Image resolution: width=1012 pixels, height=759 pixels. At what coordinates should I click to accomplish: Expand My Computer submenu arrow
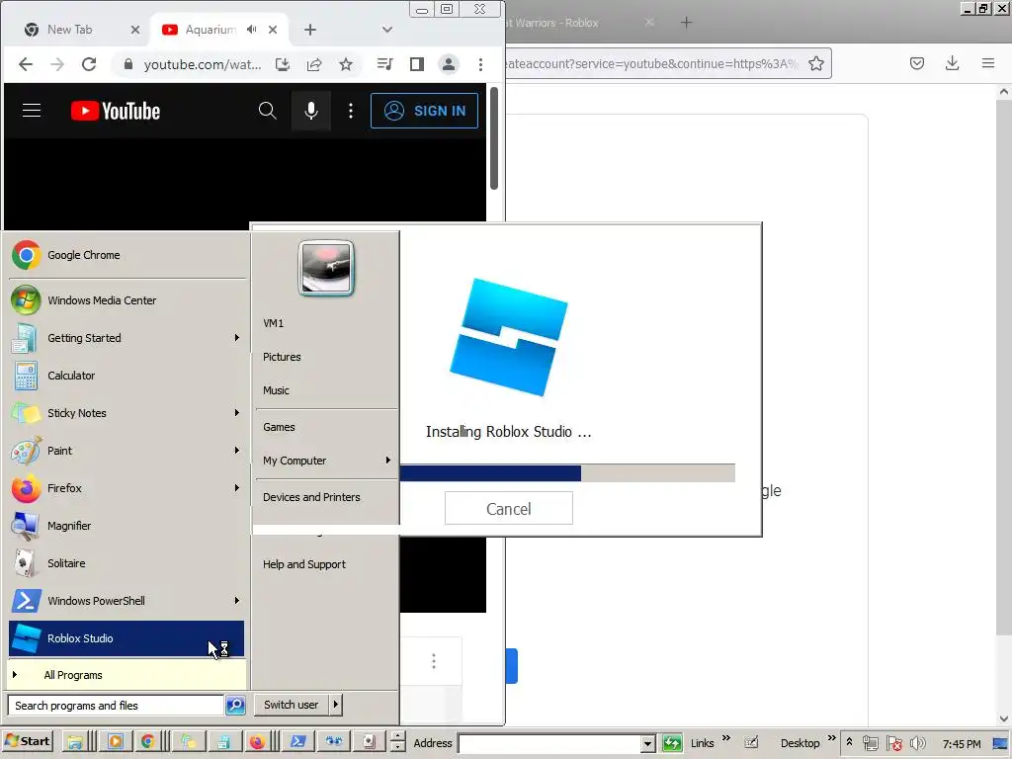[x=387, y=461]
